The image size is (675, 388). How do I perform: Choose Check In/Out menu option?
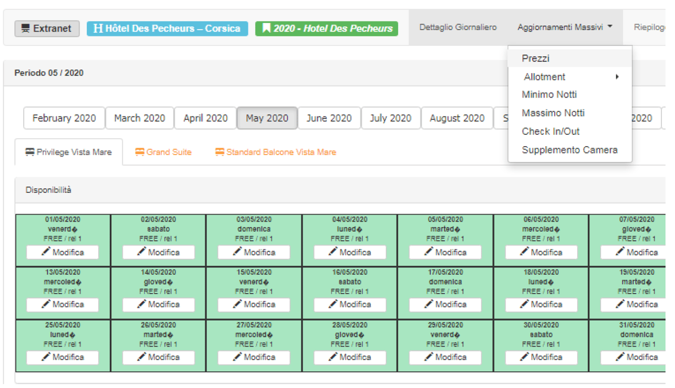click(x=570, y=131)
